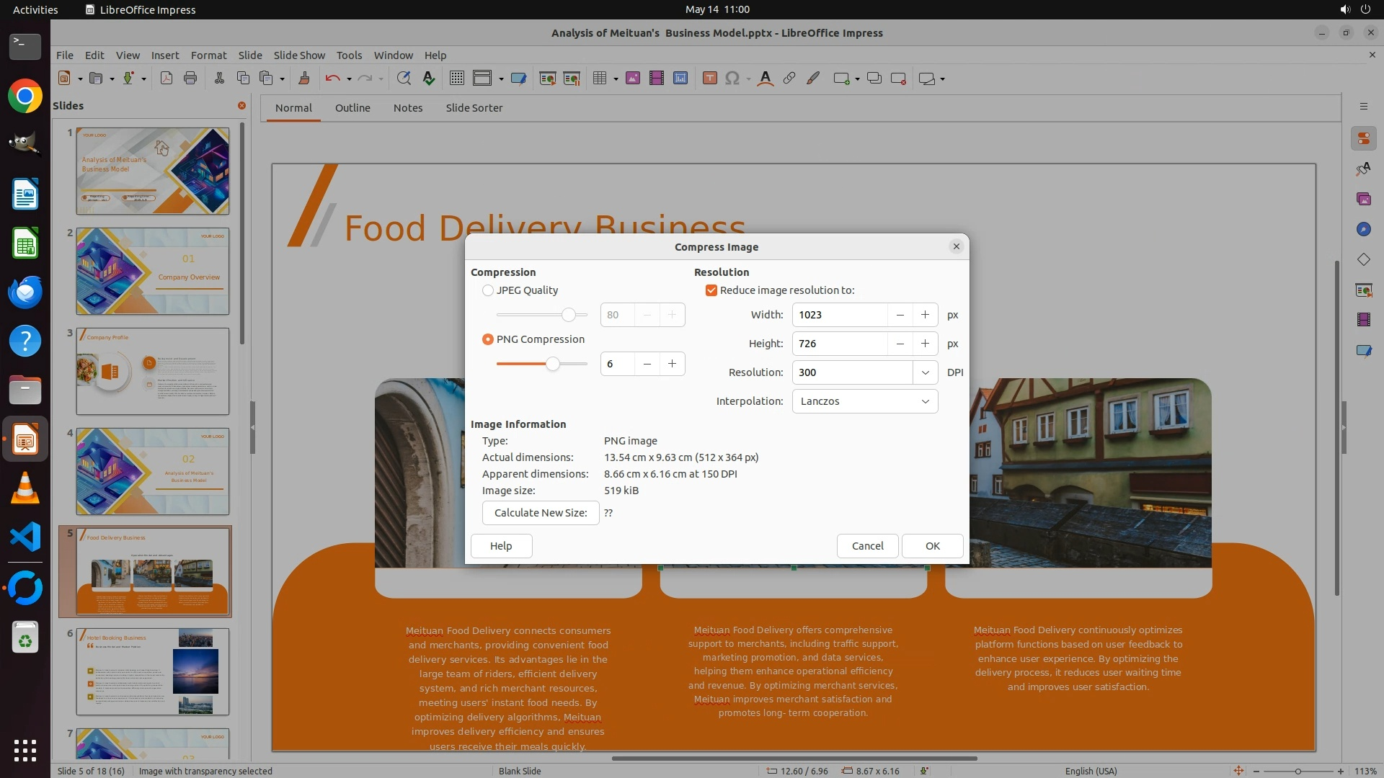Select the JPEG Quality radio button
This screenshot has width=1384, height=778.
488,290
